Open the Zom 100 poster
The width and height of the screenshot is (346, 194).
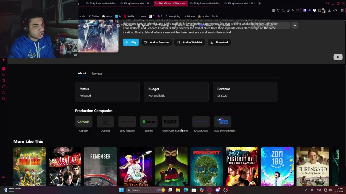pyautogui.click(x=277, y=166)
